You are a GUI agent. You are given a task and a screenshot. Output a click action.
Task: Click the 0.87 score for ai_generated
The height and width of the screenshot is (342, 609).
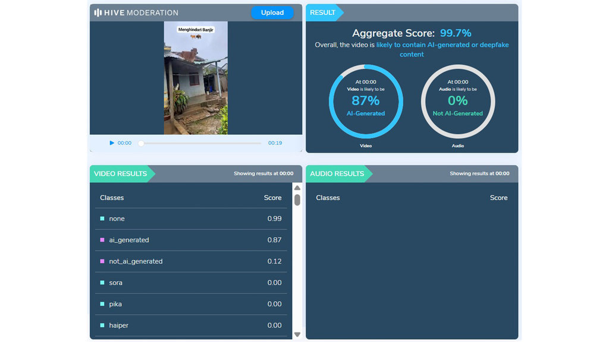tap(274, 240)
